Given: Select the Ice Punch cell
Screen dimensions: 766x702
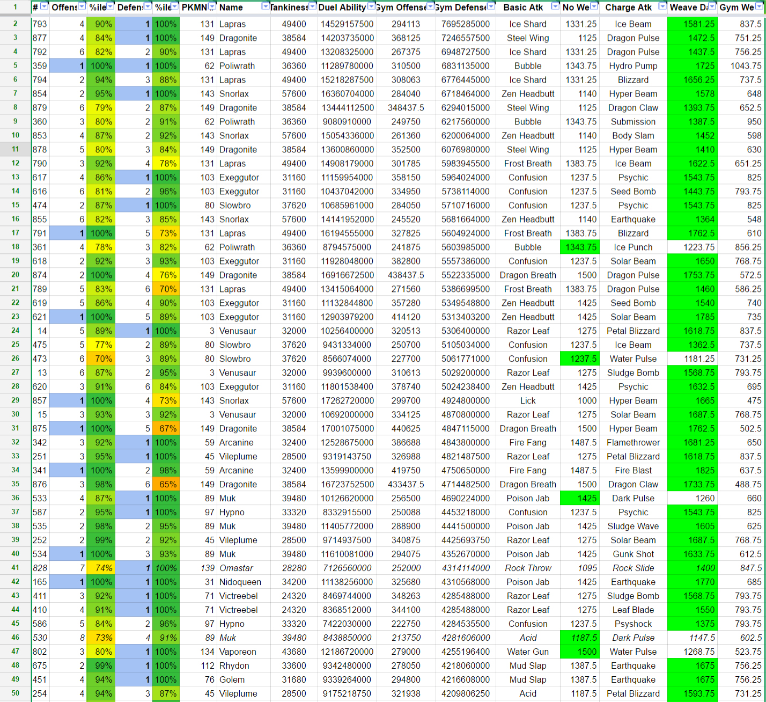Looking at the screenshot, I should pyautogui.click(x=633, y=247).
